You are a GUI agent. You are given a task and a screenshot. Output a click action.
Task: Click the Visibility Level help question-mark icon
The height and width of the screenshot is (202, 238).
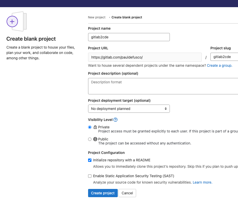tap(115, 120)
